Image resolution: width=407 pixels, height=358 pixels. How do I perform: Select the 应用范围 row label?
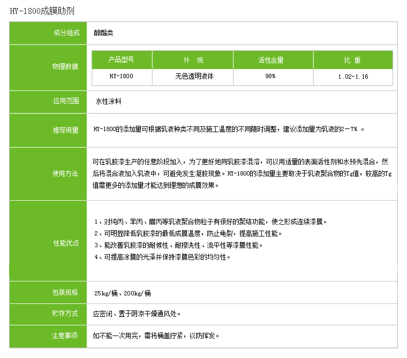pyautogui.click(x=65, y=101)
